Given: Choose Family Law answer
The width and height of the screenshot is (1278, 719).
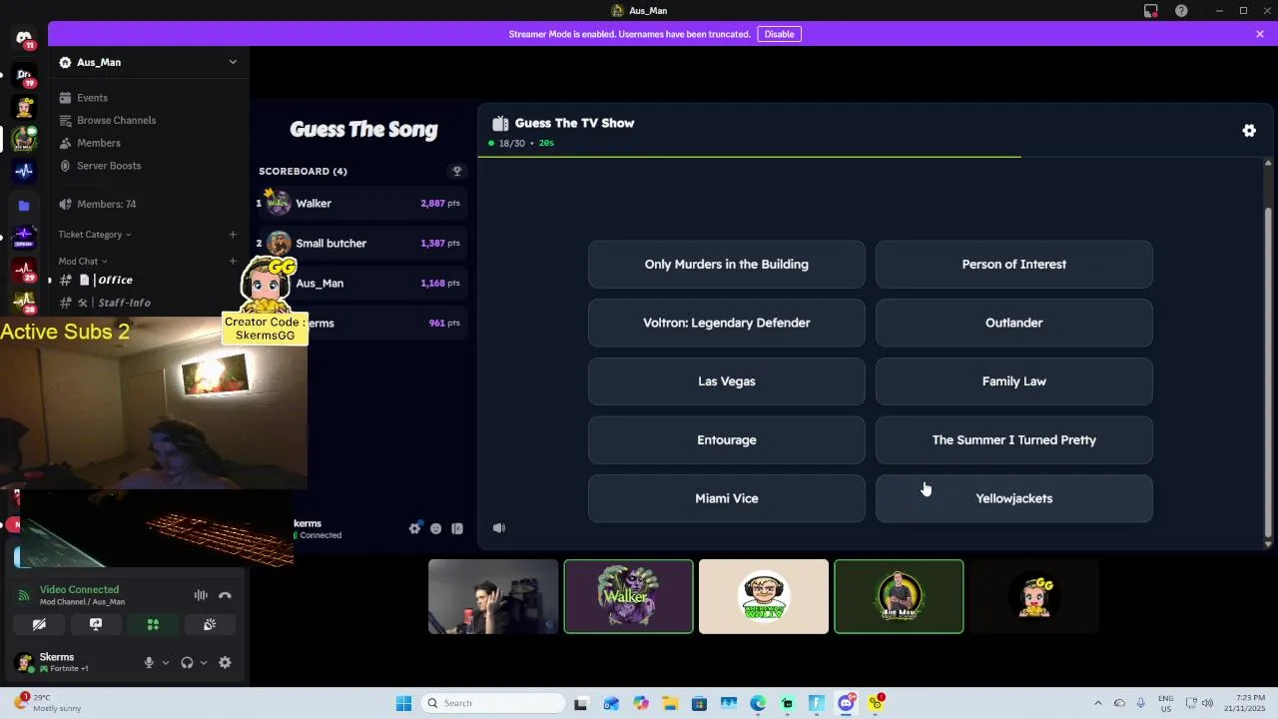Looking at the screenshot, I should coord(1013,381).
